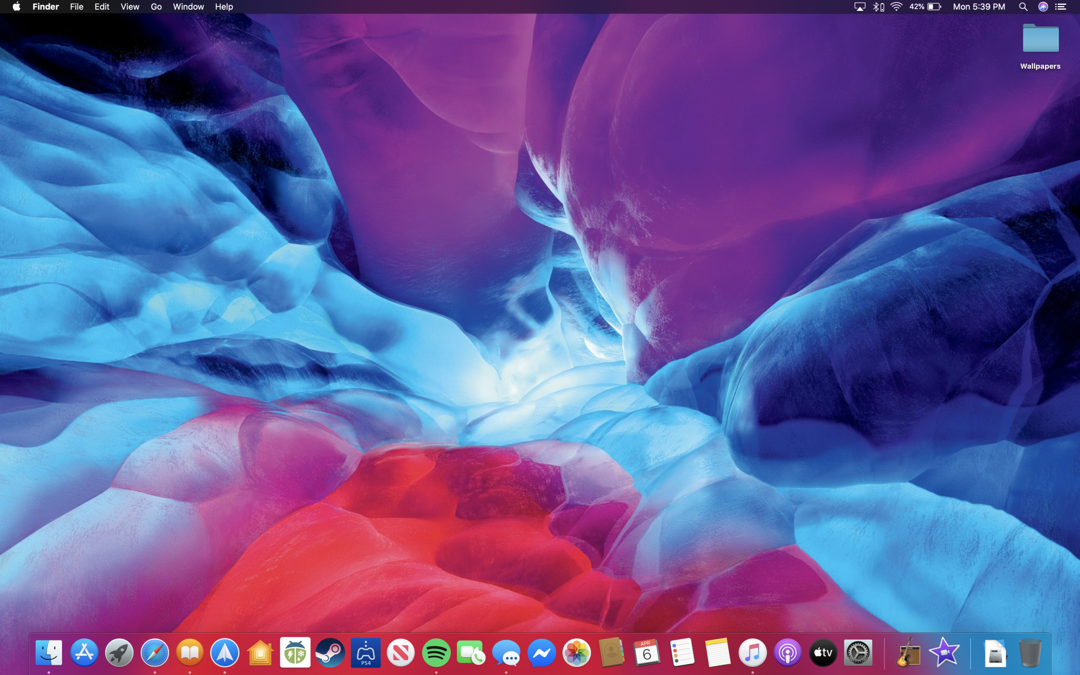Open the File menu
The image size is (1080, 675).
(77, 6)
